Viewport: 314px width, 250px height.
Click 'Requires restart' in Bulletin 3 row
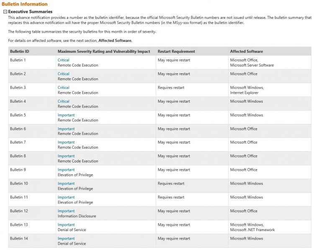pyautogui.click(x=171, y=88)
